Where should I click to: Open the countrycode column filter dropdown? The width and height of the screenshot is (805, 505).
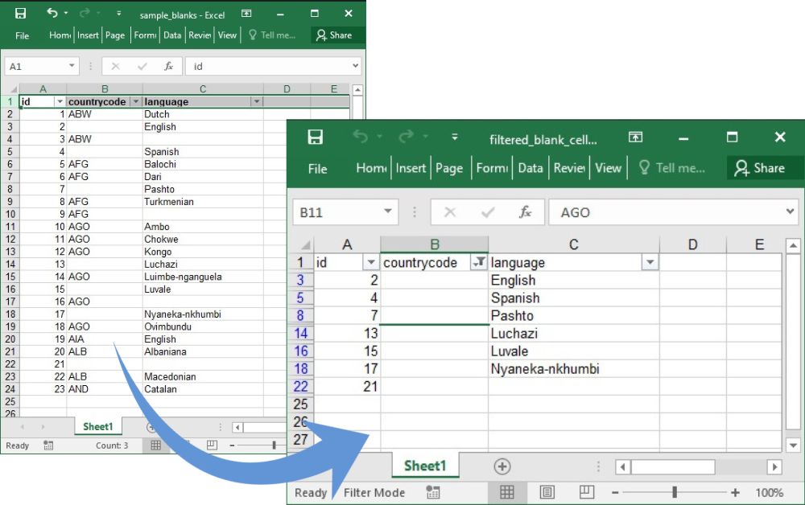(480, 262)
